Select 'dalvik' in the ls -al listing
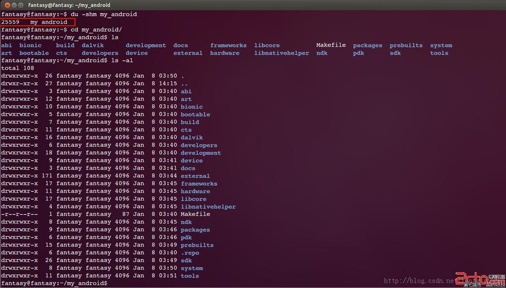 pyautogui.click(x=192, y=137)
